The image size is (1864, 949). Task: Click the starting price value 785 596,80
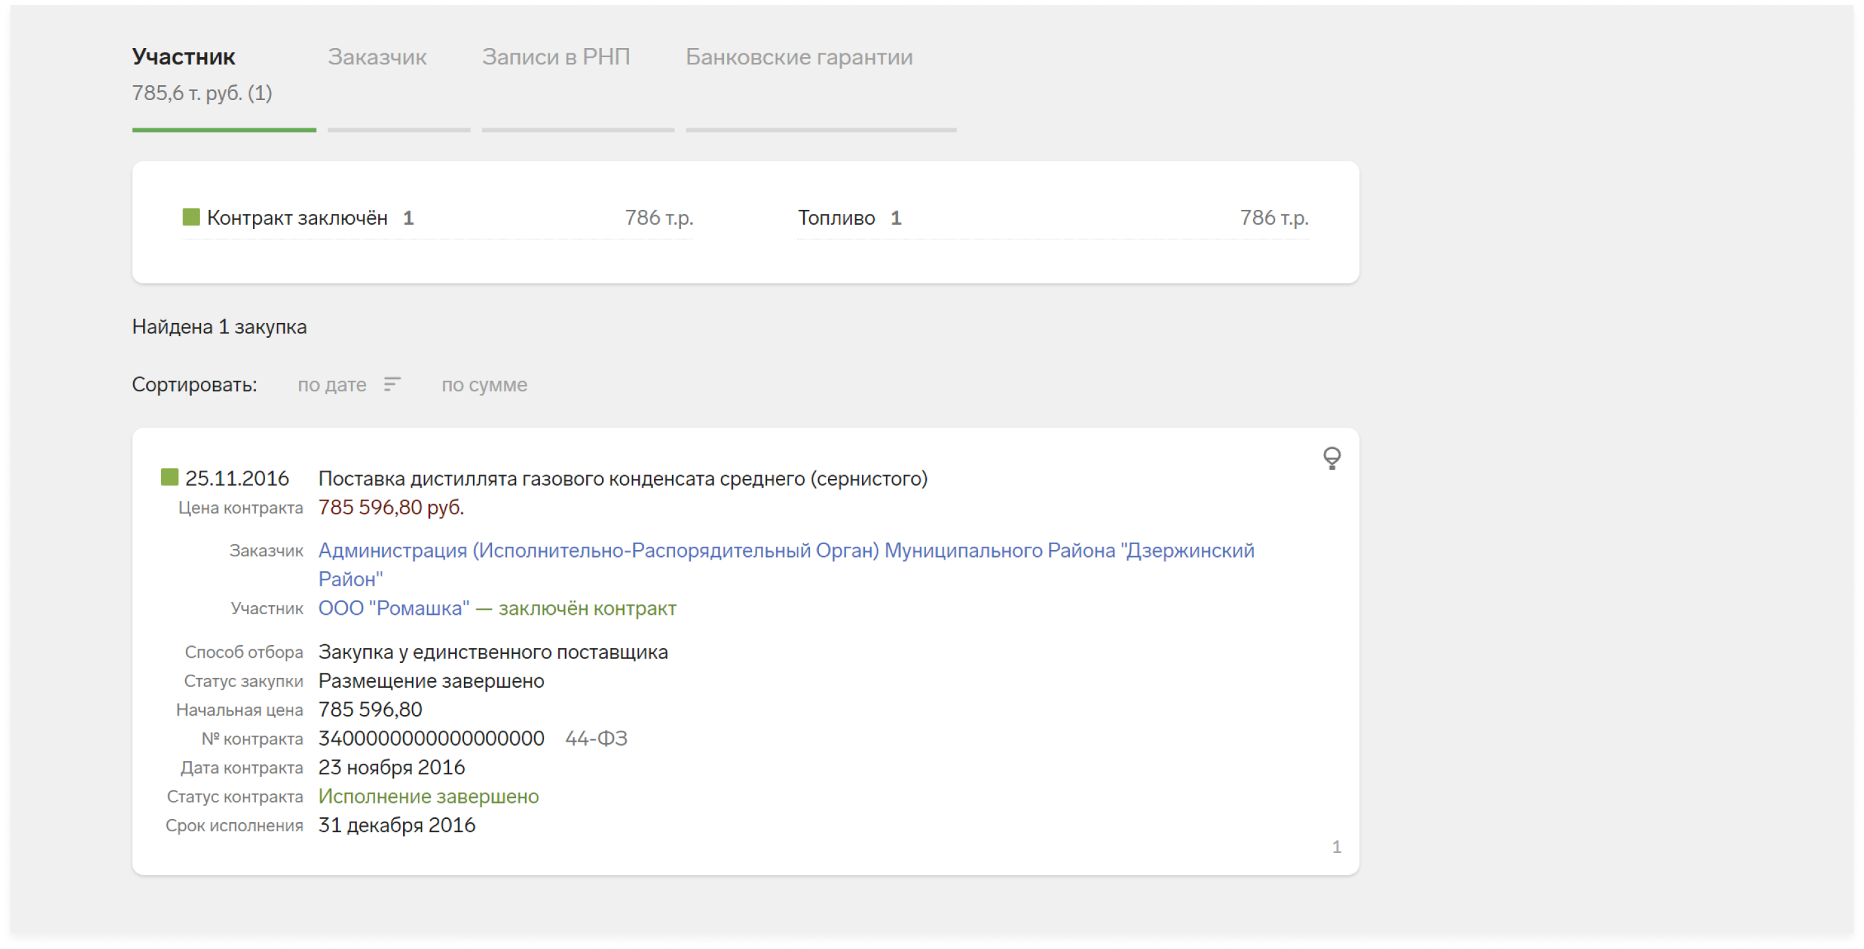click(370, 709)
